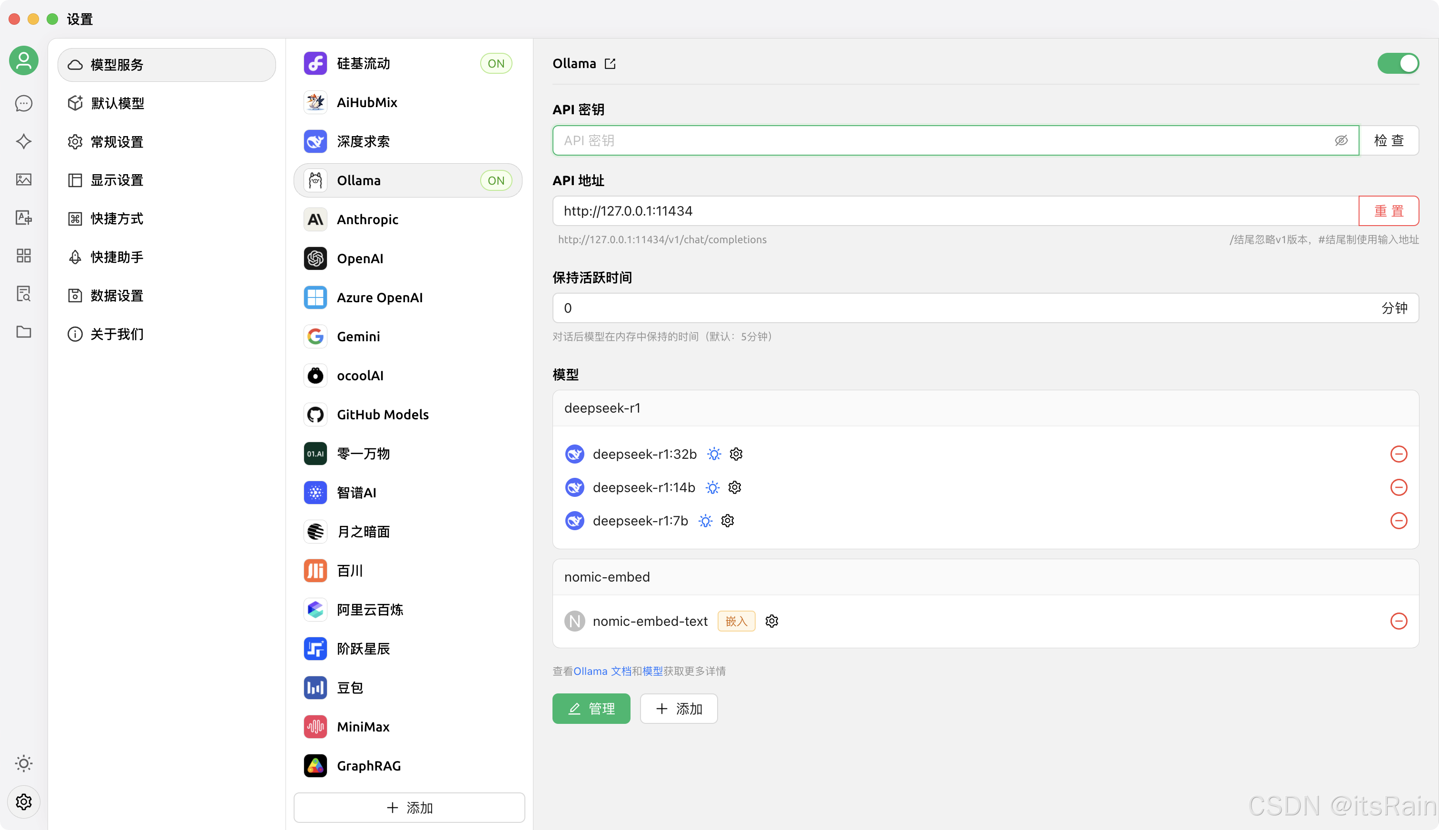Select the 硅基流动 provider
1439x830 pixels.
408,63
